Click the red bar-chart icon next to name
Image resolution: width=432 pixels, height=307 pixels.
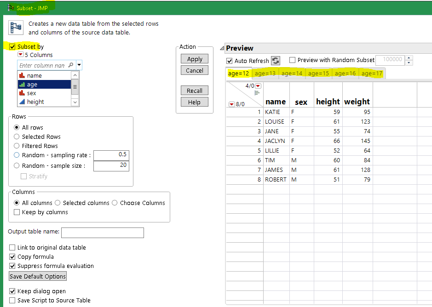click(22, 76)
